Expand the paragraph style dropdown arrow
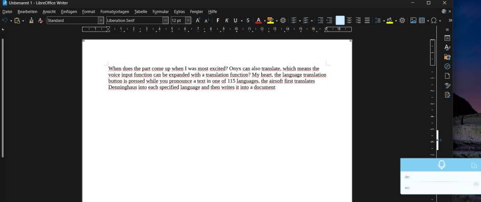 [101, 20]
